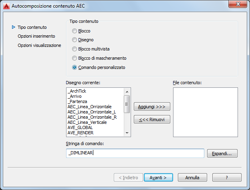
Task: Cancel the wizard with Annulla
Action: pyautogui.click(x=192, y=177)
